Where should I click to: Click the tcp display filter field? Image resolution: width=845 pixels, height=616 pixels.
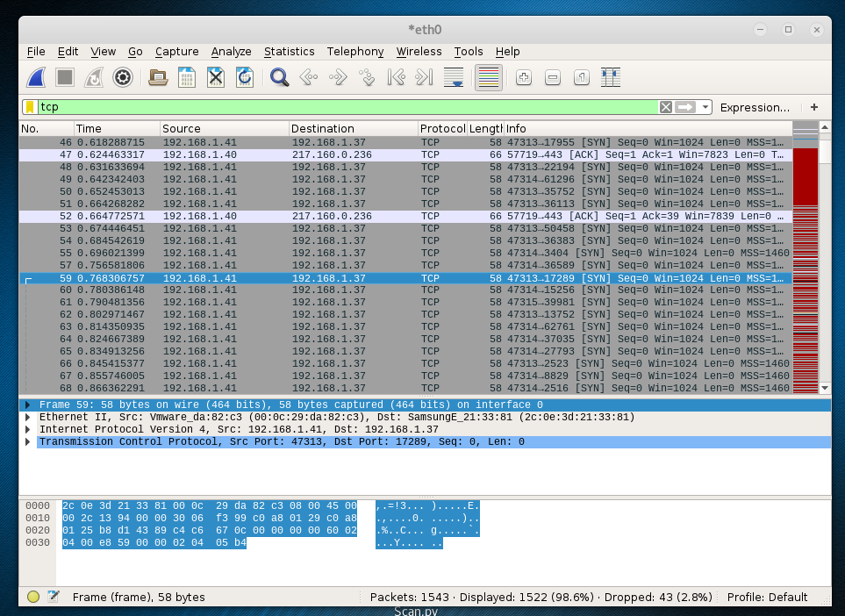[x=342, y=107]
